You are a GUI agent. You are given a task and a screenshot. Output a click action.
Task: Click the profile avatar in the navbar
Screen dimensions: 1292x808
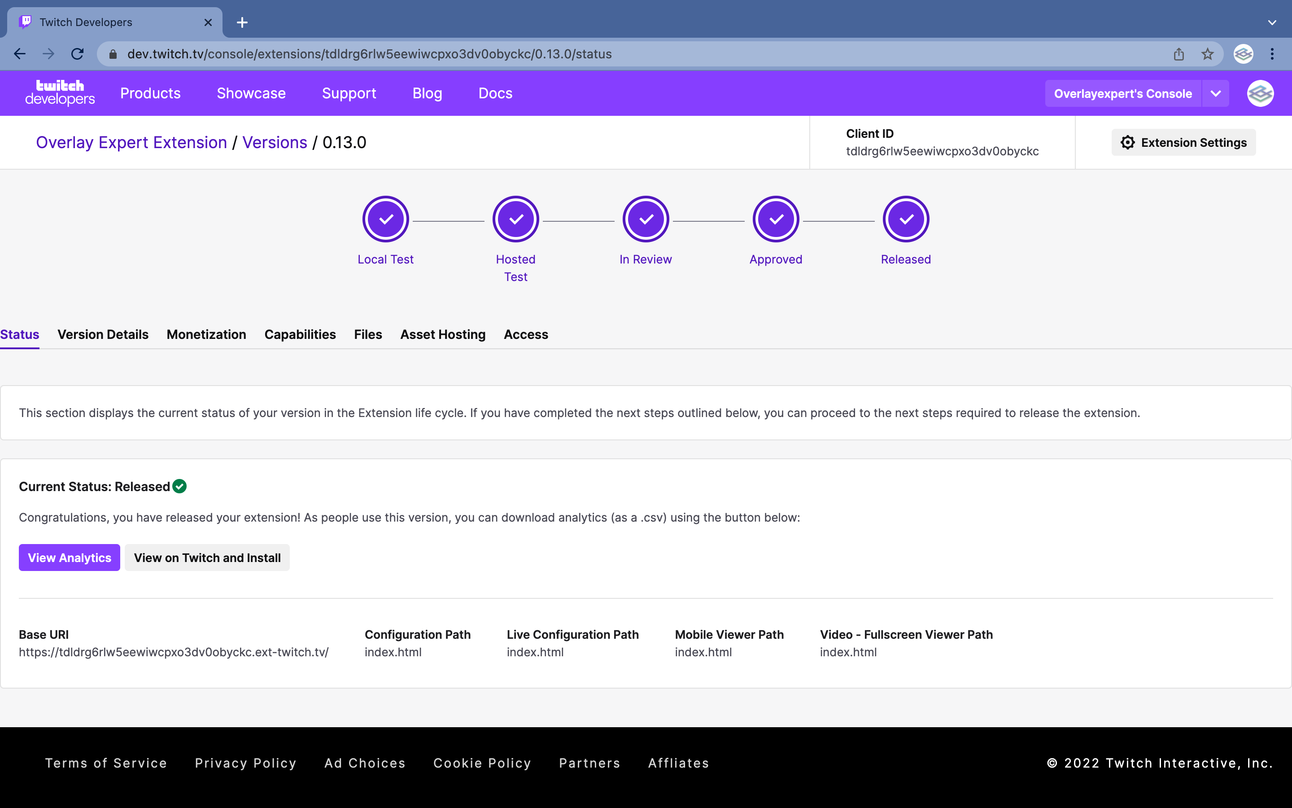pyautogui.click(x=1259, y=93)
